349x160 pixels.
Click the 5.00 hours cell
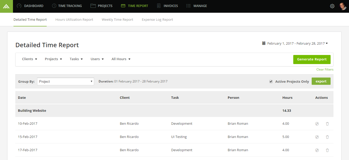tap(286, 137)
